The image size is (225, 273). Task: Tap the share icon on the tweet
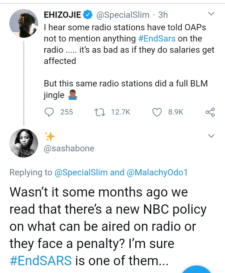(210, 112)
